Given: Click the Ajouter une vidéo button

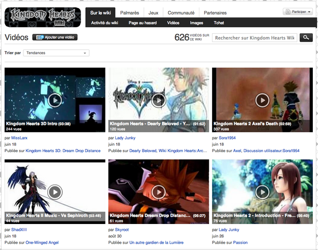Looking at the screenshot, I should pyautogui.click(x=55, y=37).
